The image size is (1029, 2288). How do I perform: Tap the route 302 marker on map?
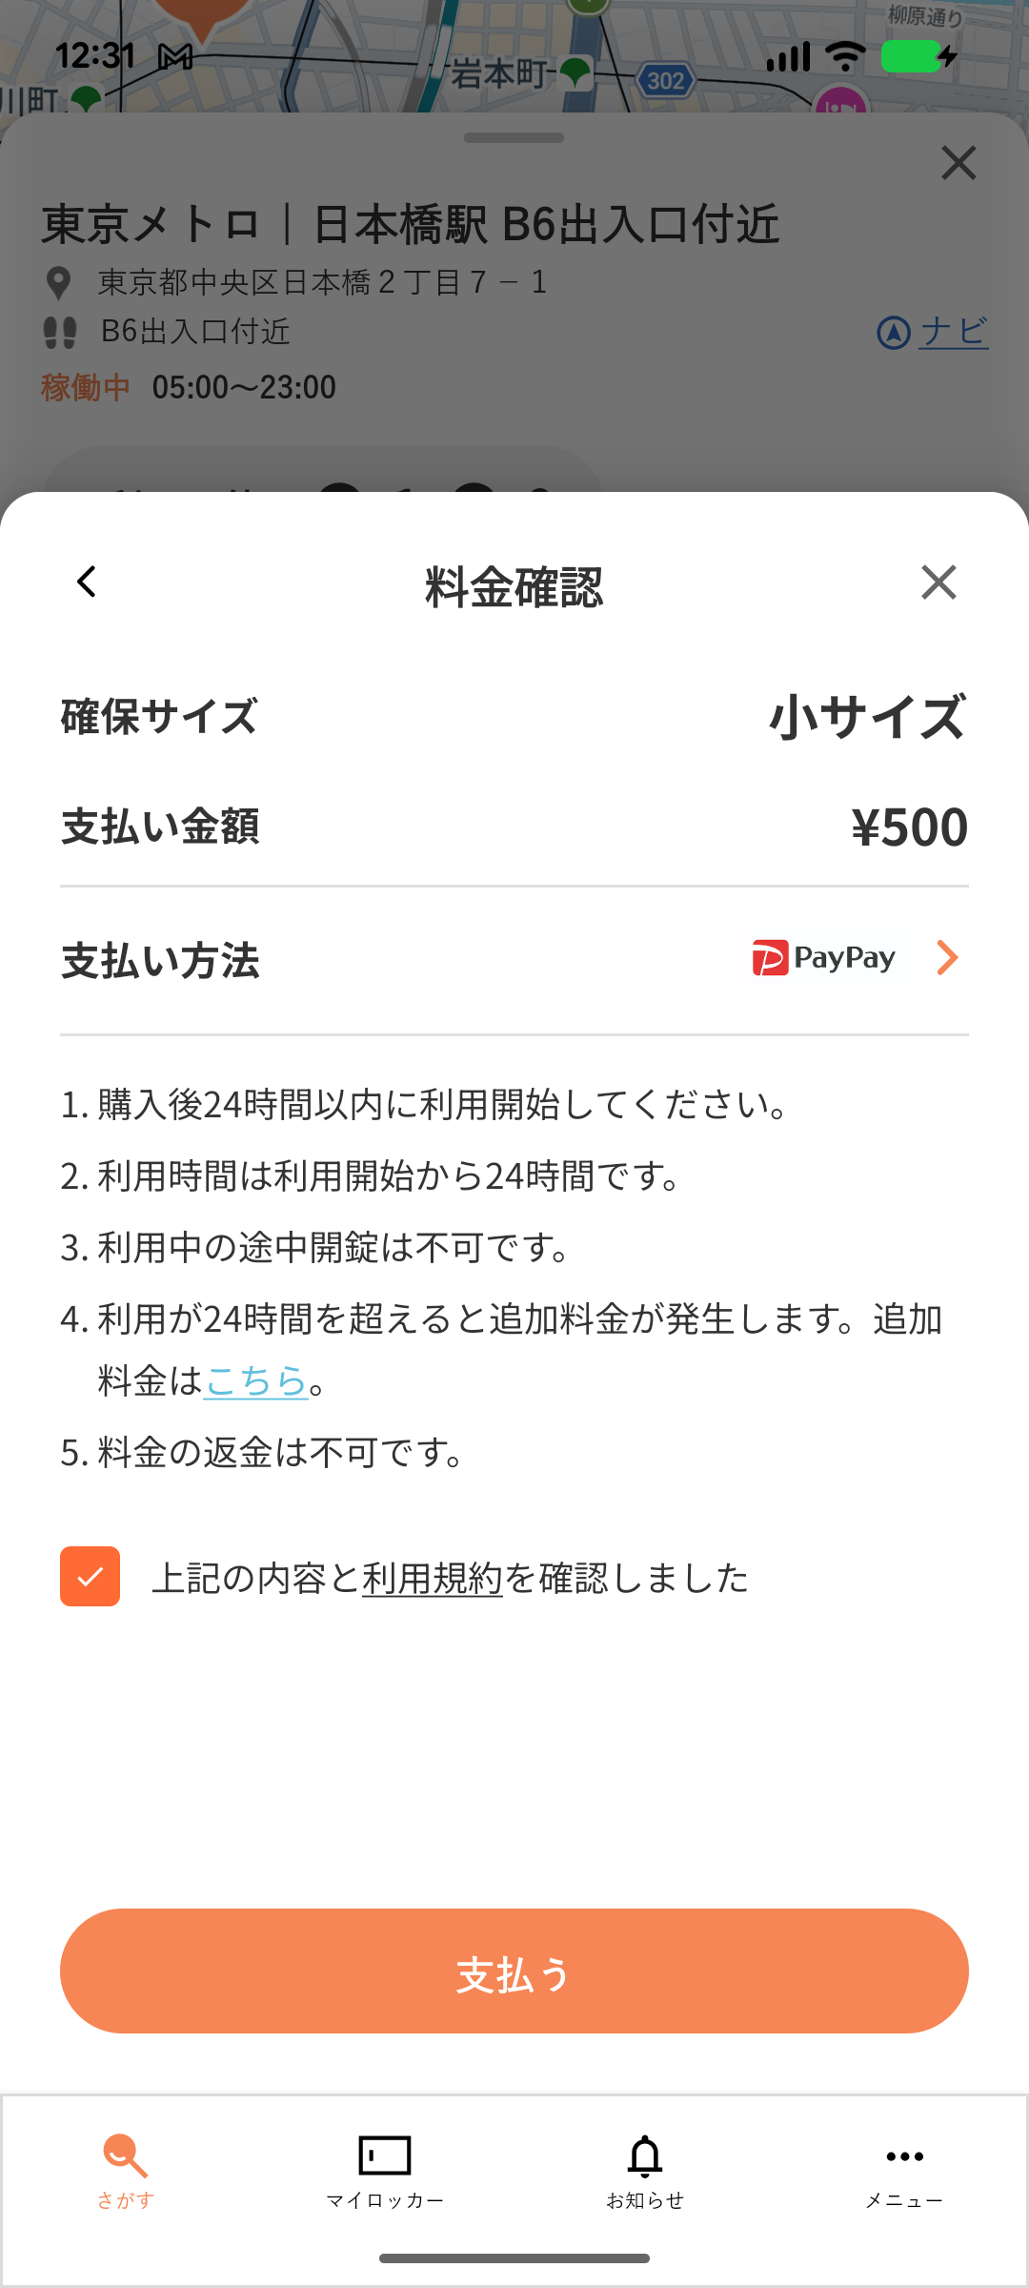pyautogui.click(x=665, y=81)
